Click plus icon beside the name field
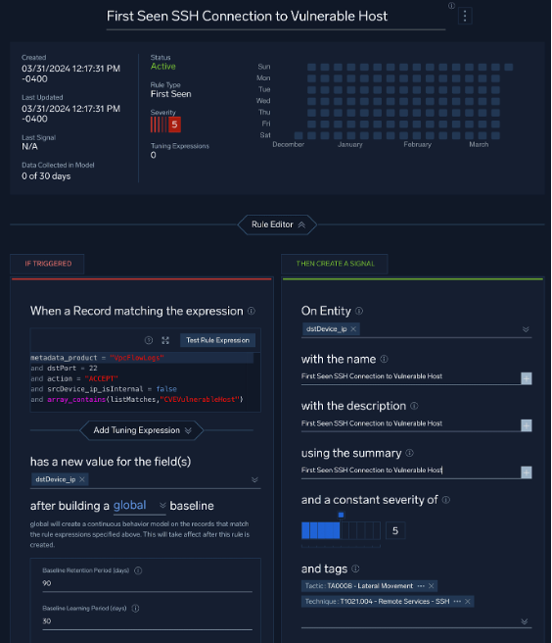Viewport: 552px width, 643px height. pyautogui.click(x=527, y=378)
